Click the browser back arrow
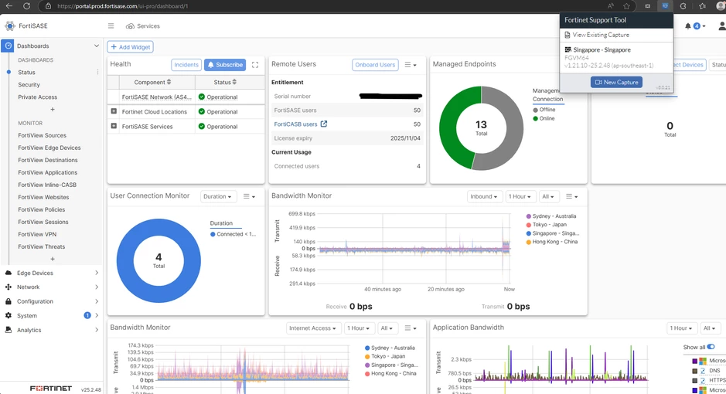 (9, 6)
